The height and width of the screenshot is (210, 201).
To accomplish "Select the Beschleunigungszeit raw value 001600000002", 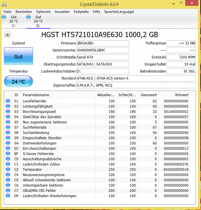I will click(x=176, y=112).
